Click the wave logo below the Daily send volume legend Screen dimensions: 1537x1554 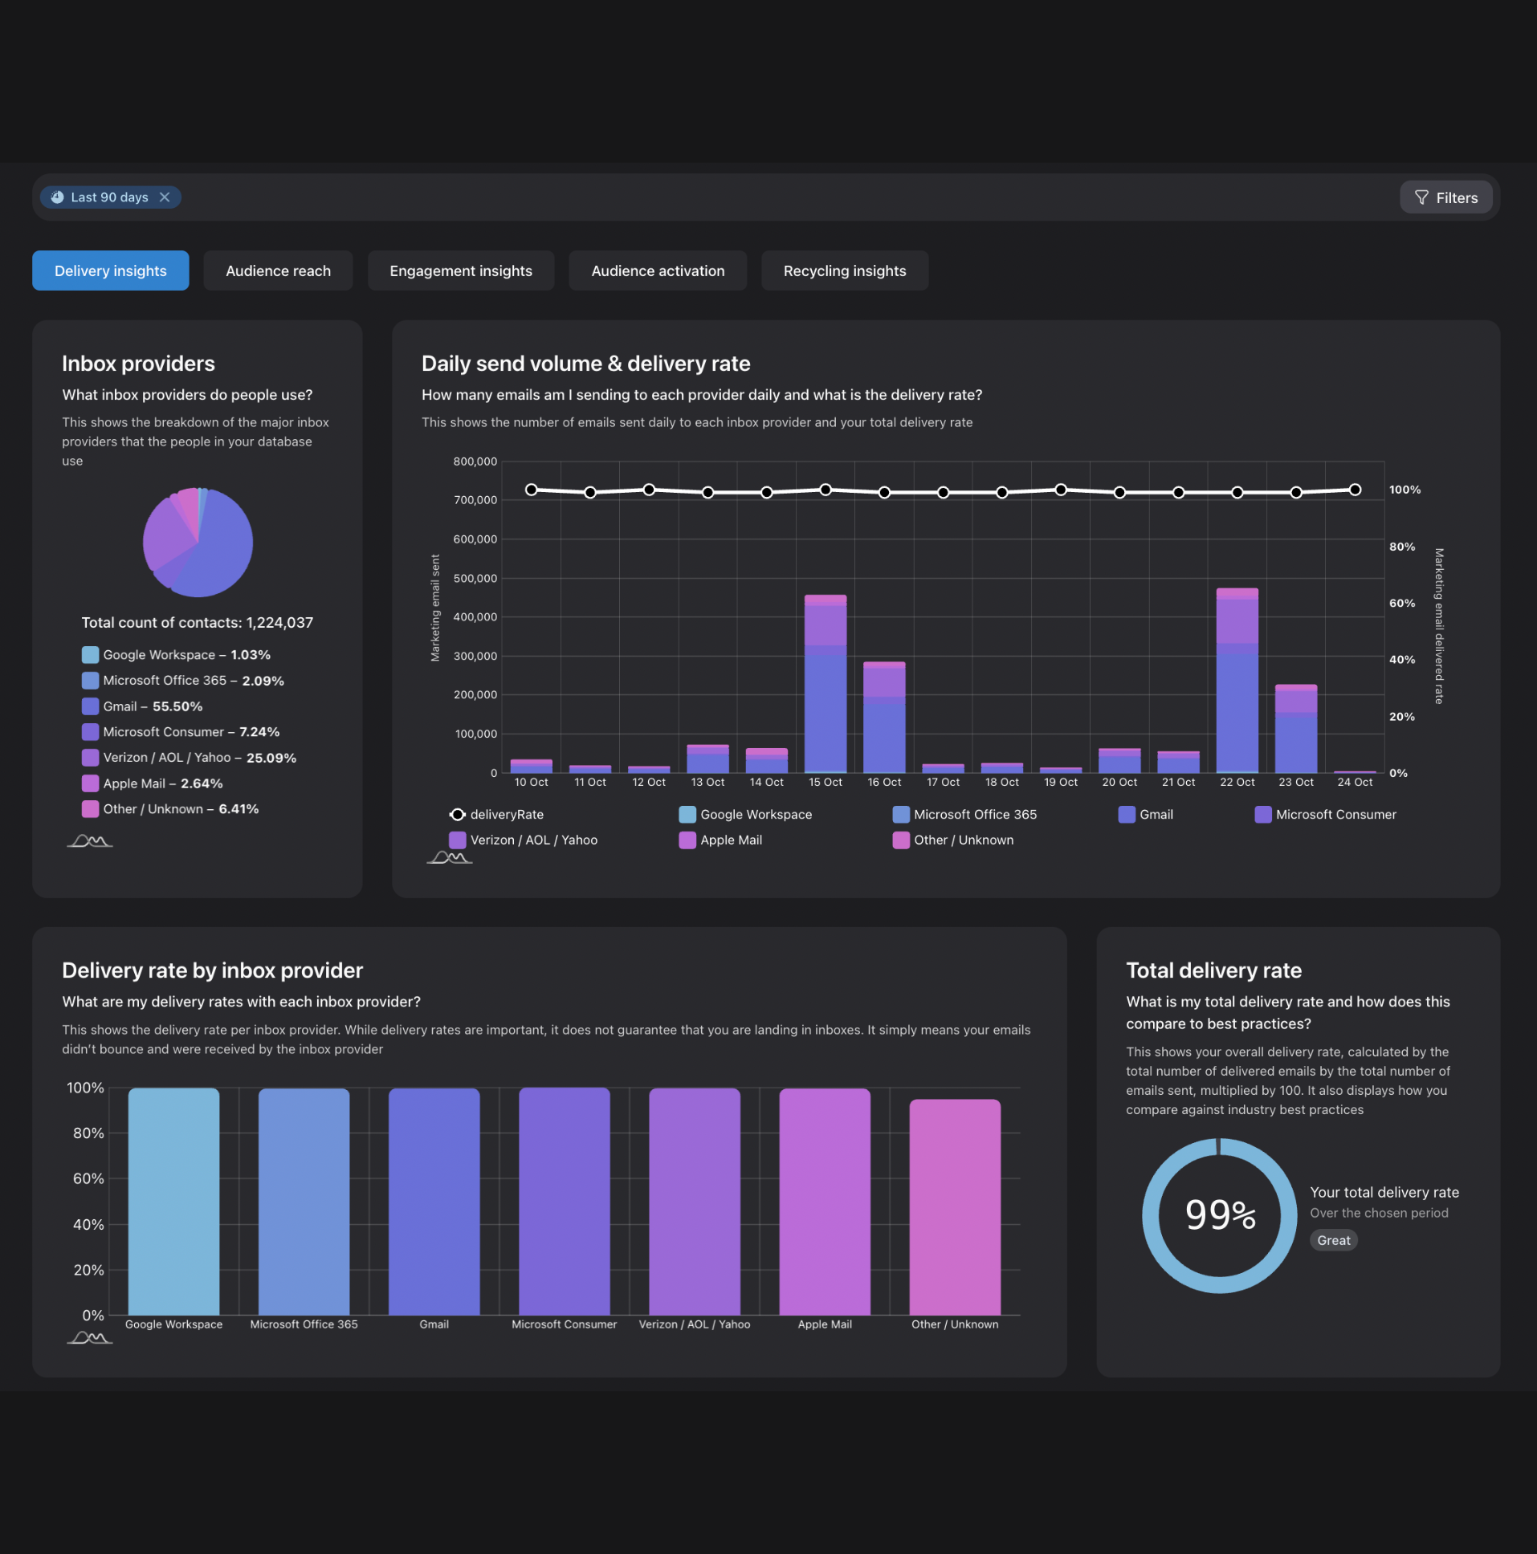click(x=448, y=857)
